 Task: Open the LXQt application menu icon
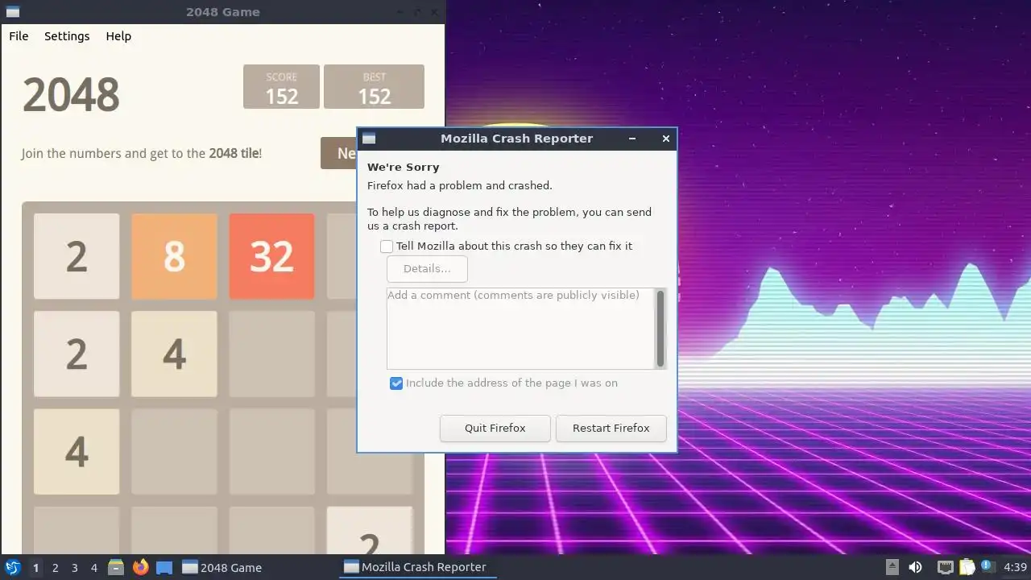click(12, 568)
